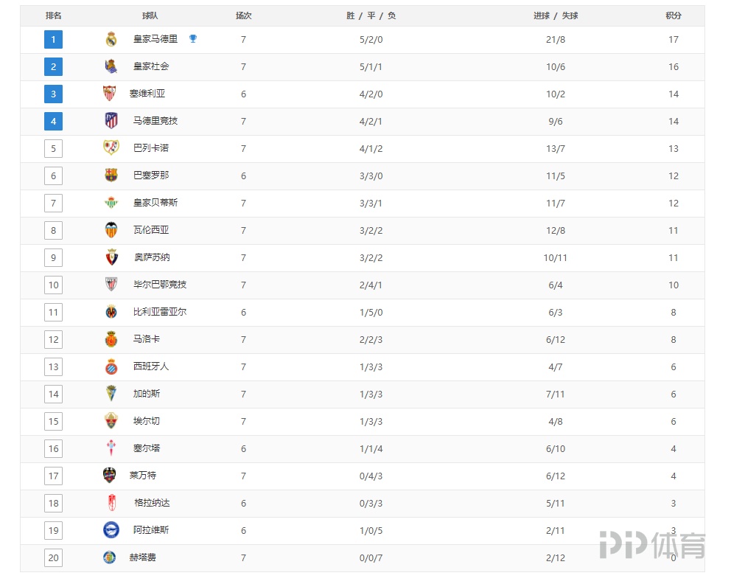Click the 进球 / 失球 column header

[556, 15]
